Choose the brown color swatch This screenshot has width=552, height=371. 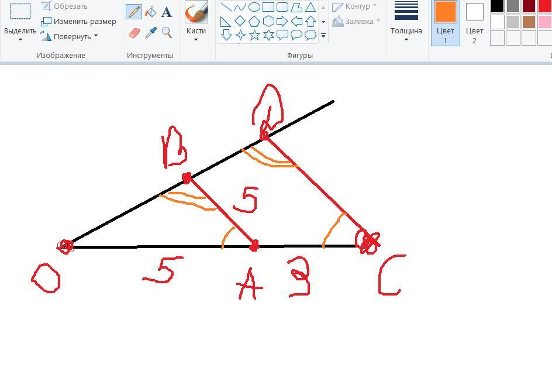point(529,22)
